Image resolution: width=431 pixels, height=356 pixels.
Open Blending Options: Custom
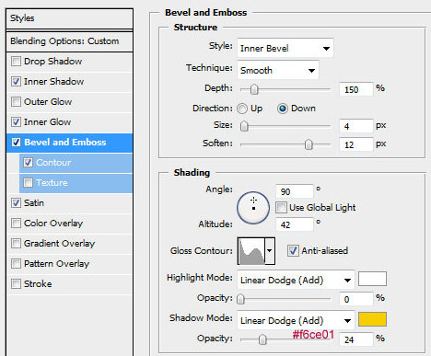coord(69,41)
